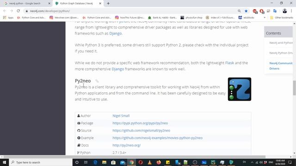Screen dimensions: 296x166
Task: Open the NowThis Future bookmark
Action: tap(129, 18)
